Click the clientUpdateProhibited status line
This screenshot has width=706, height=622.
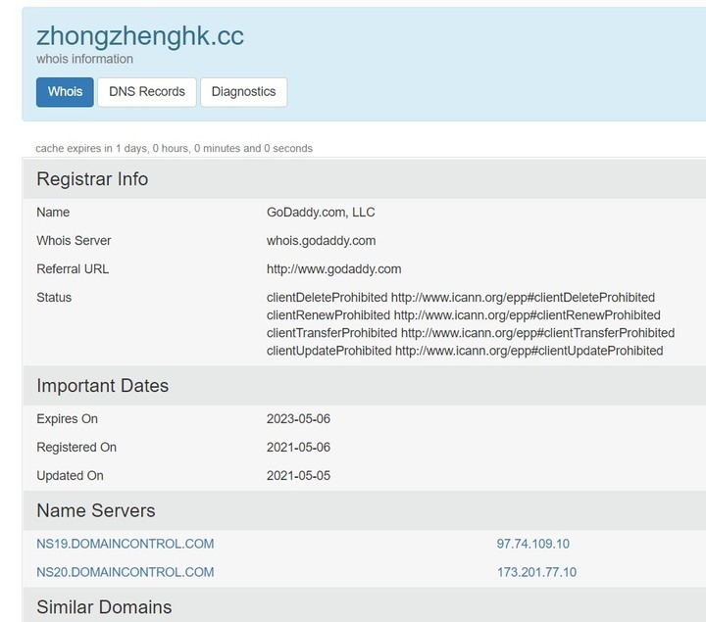tap(465, 351)
